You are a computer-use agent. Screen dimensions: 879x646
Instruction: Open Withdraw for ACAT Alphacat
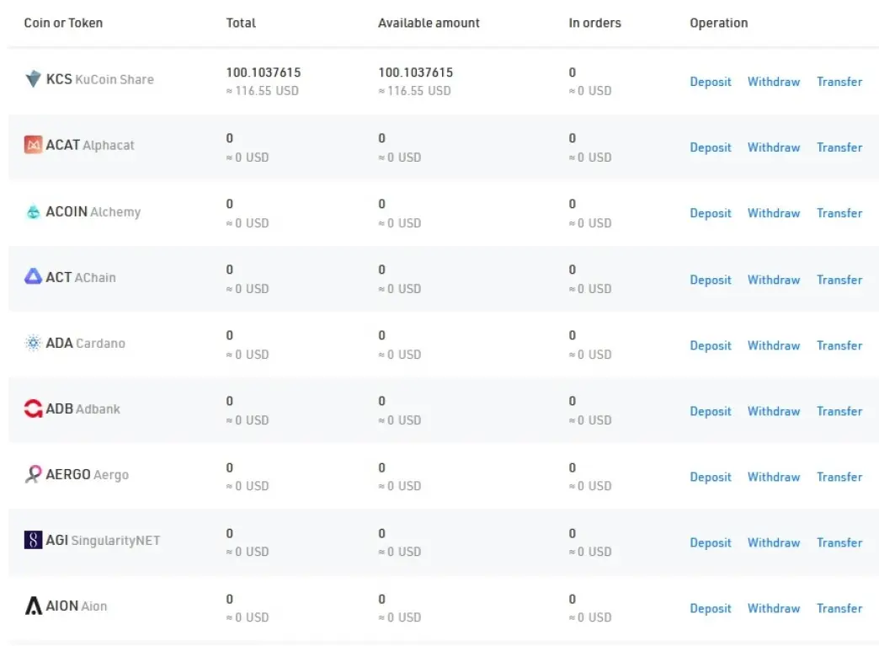[x=774, y=147]
